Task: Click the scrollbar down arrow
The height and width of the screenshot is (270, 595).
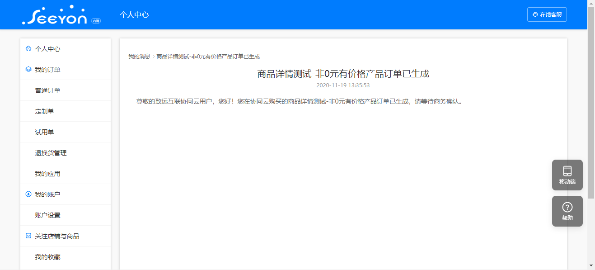Action: [x=591, y=266]
